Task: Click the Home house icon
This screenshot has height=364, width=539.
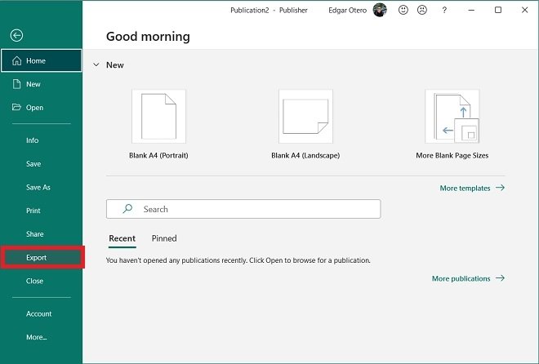Action: 17,60
